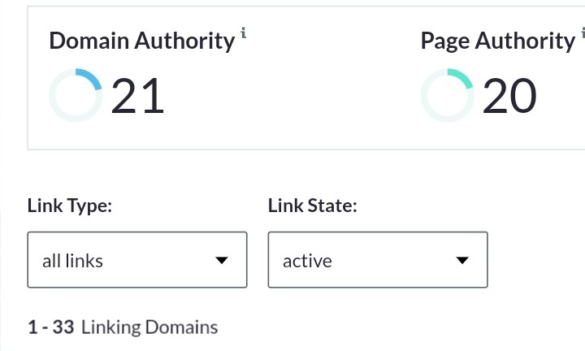The width and height of the screenshot is (585, 351).
Task: Click the blue Domain Authority progress ring
Action: click(x=76, y=96)
